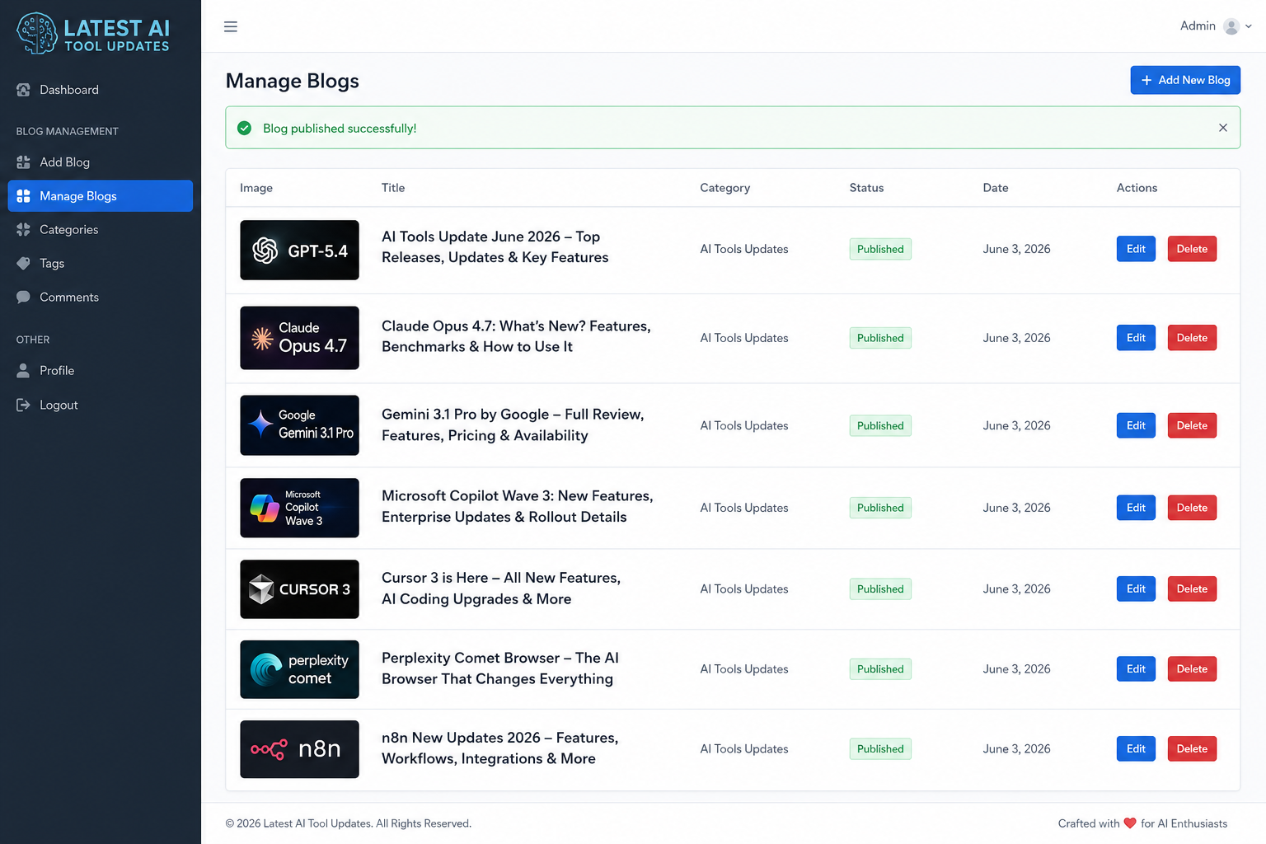The image size is (1266, 844).
Task: Click the title 'Gemini 3.1 Pro by Google – Full Review'
Action: 513,425
